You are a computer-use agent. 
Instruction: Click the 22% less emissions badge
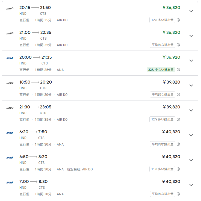[x=161, y=70]
